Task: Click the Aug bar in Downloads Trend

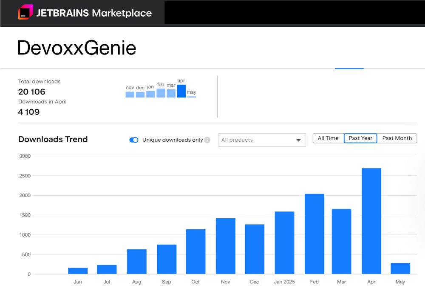Action: click(136, 262)
